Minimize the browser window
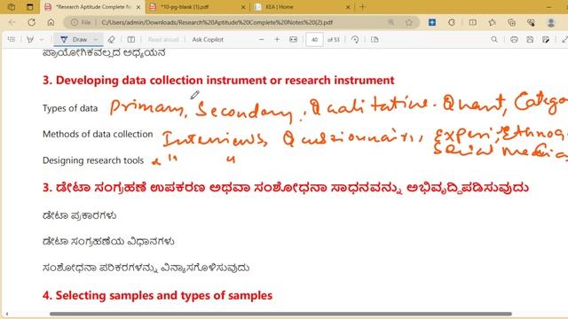568x319 pixels. (549, 7)
